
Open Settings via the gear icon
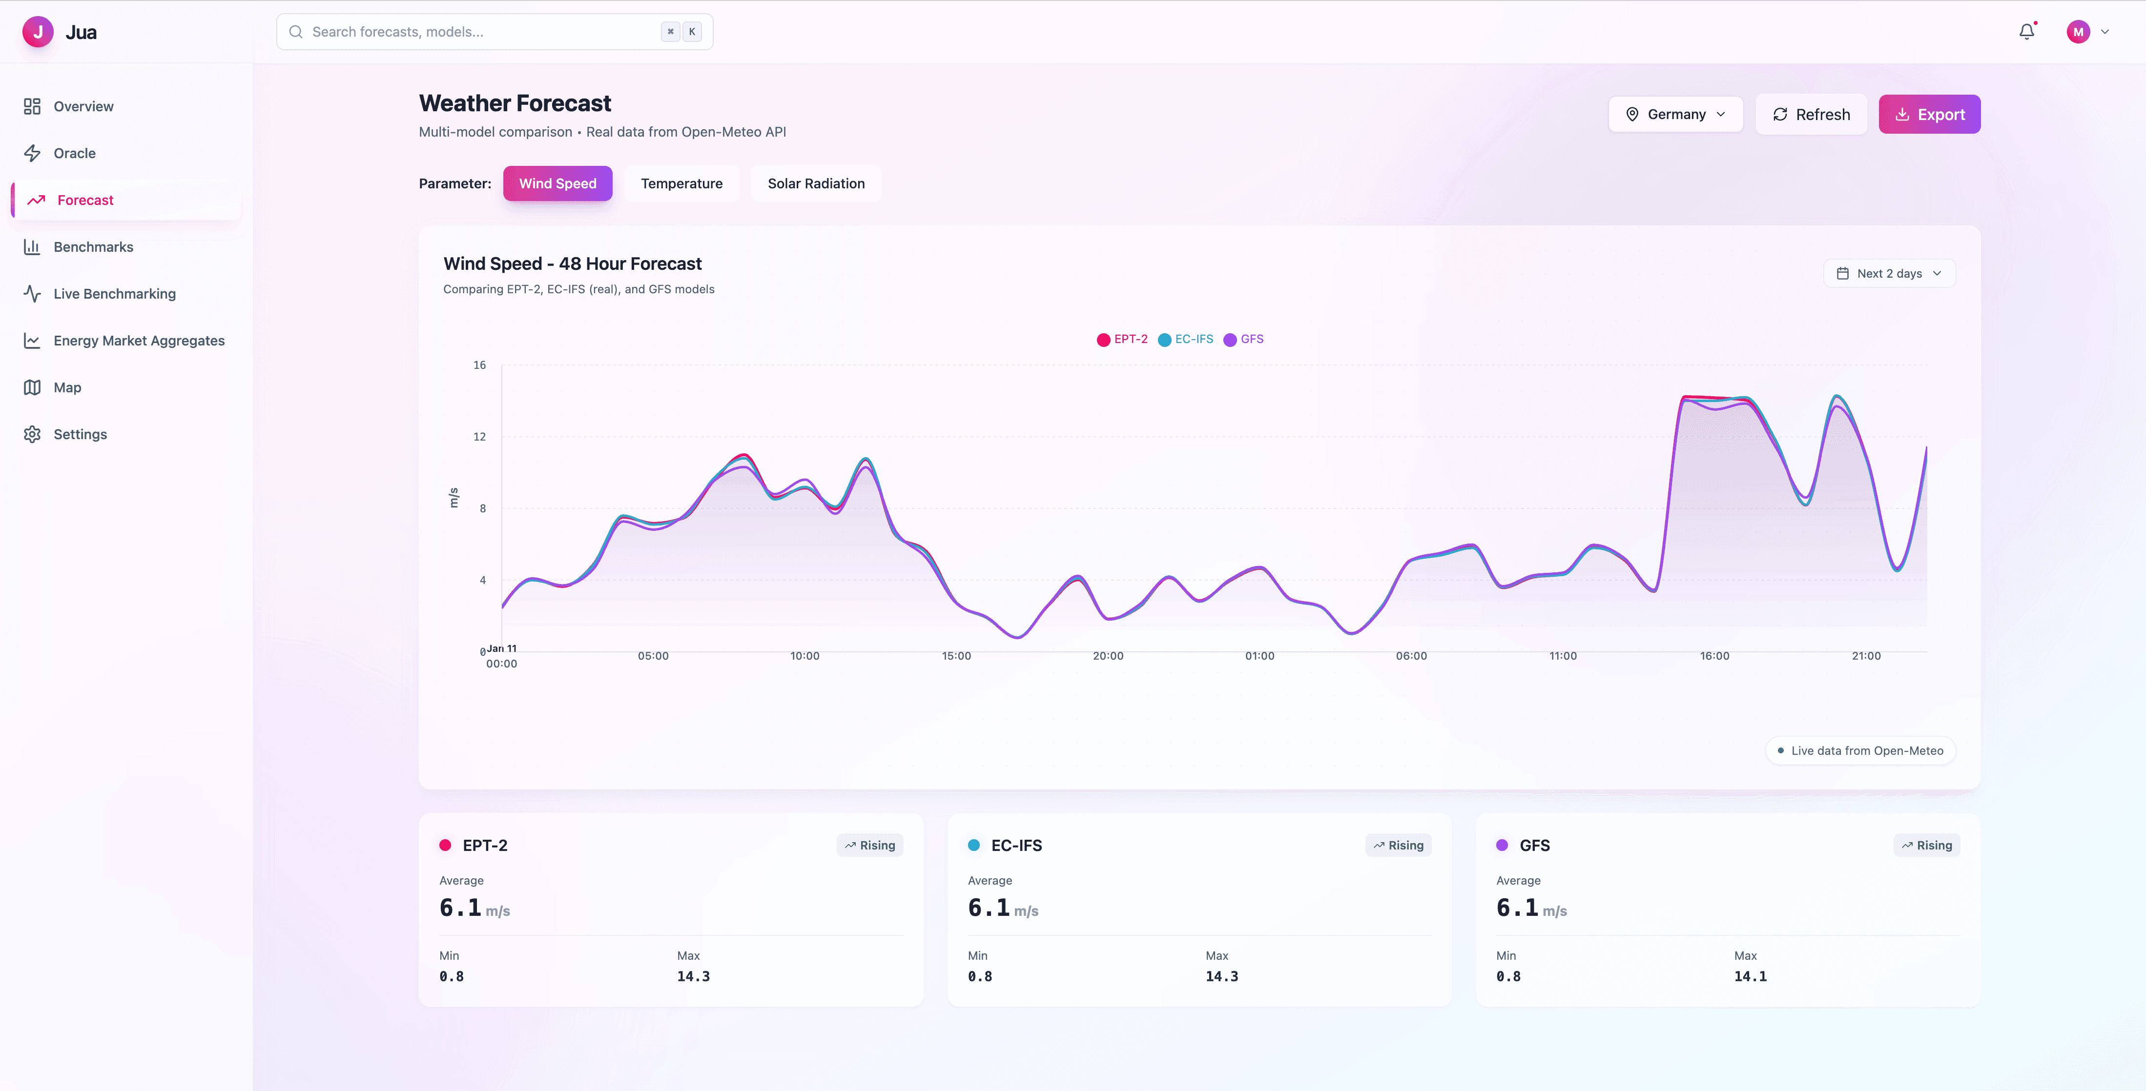[32, 434]
